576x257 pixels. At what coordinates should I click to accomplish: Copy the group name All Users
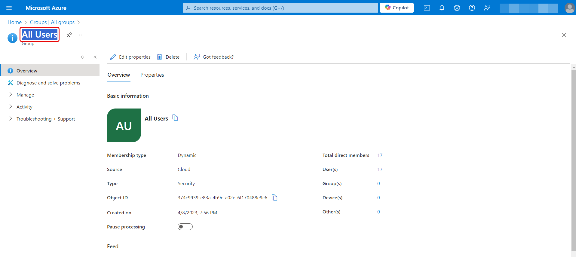(175, 118)
